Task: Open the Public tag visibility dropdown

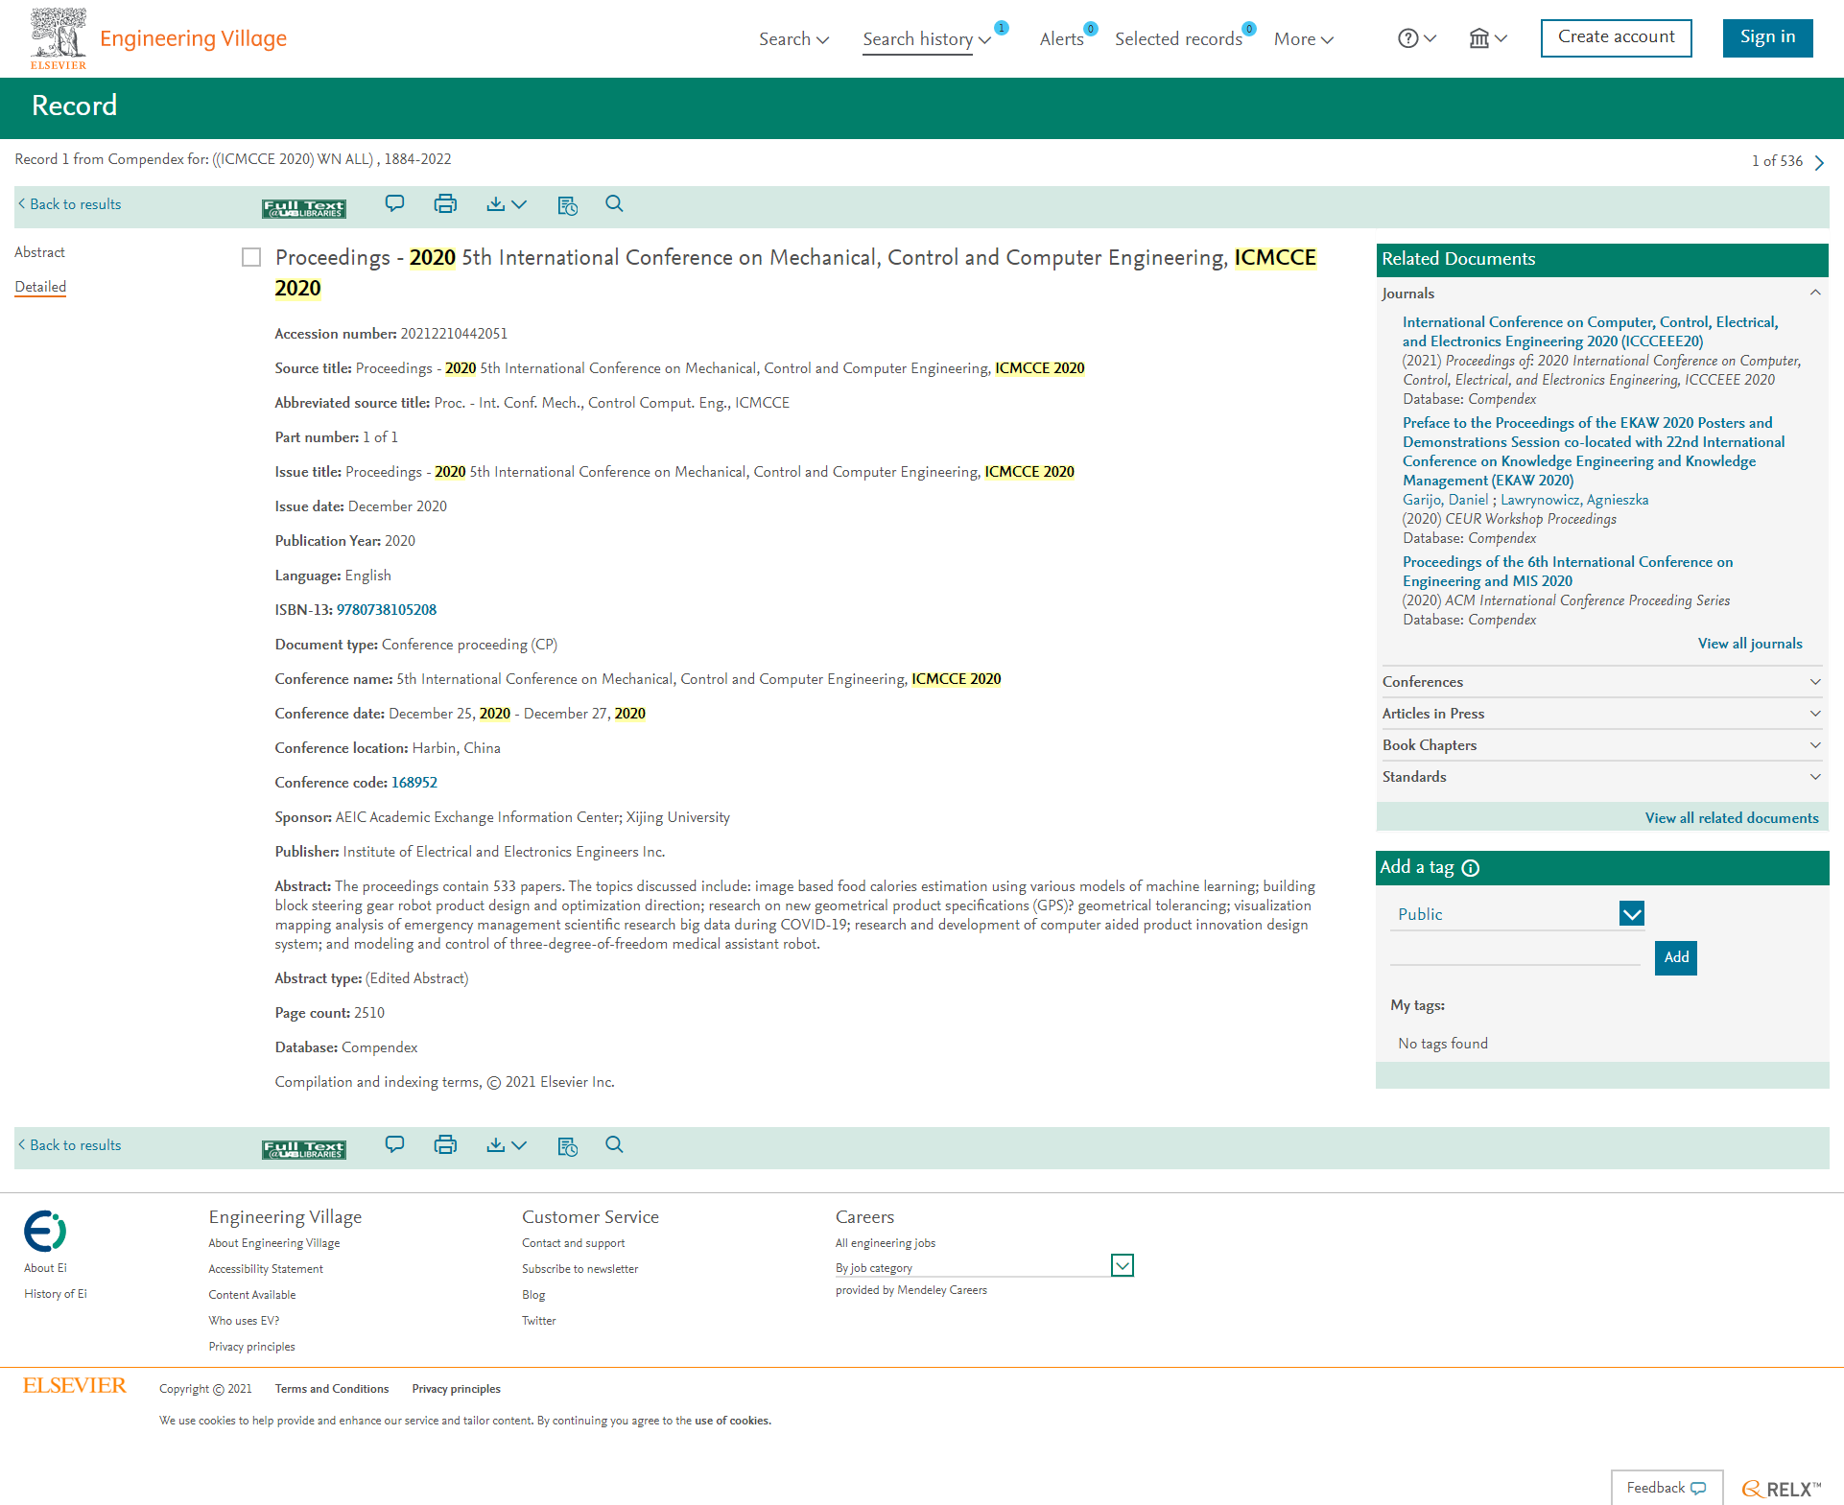Action: tap(1631, 913)
